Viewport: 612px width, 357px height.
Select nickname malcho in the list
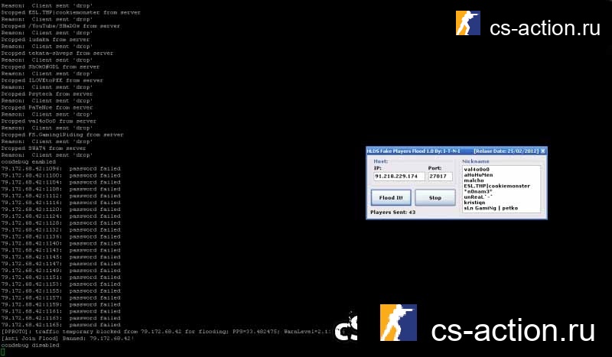tap(474, 180)
